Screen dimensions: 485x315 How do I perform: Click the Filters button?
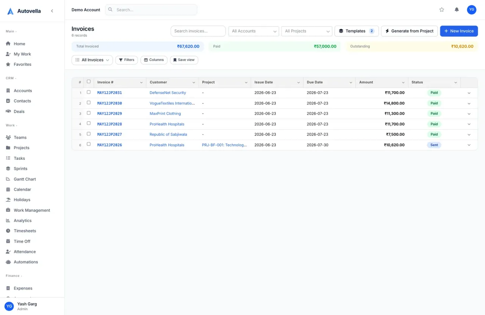[x=127, y=60]
